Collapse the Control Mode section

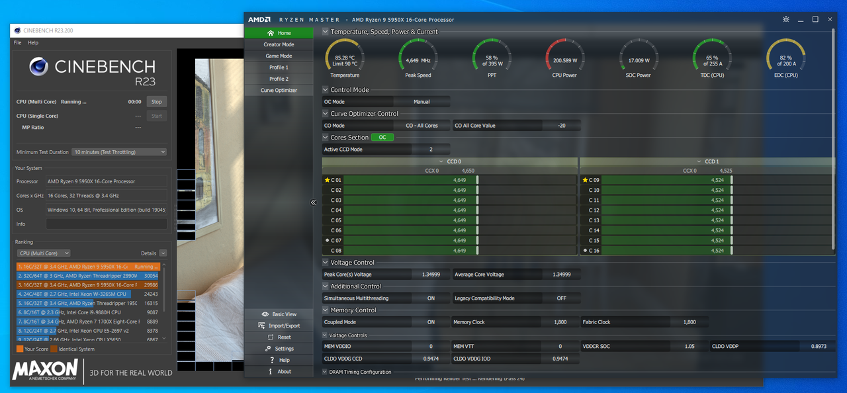click(x=325, y=90)
